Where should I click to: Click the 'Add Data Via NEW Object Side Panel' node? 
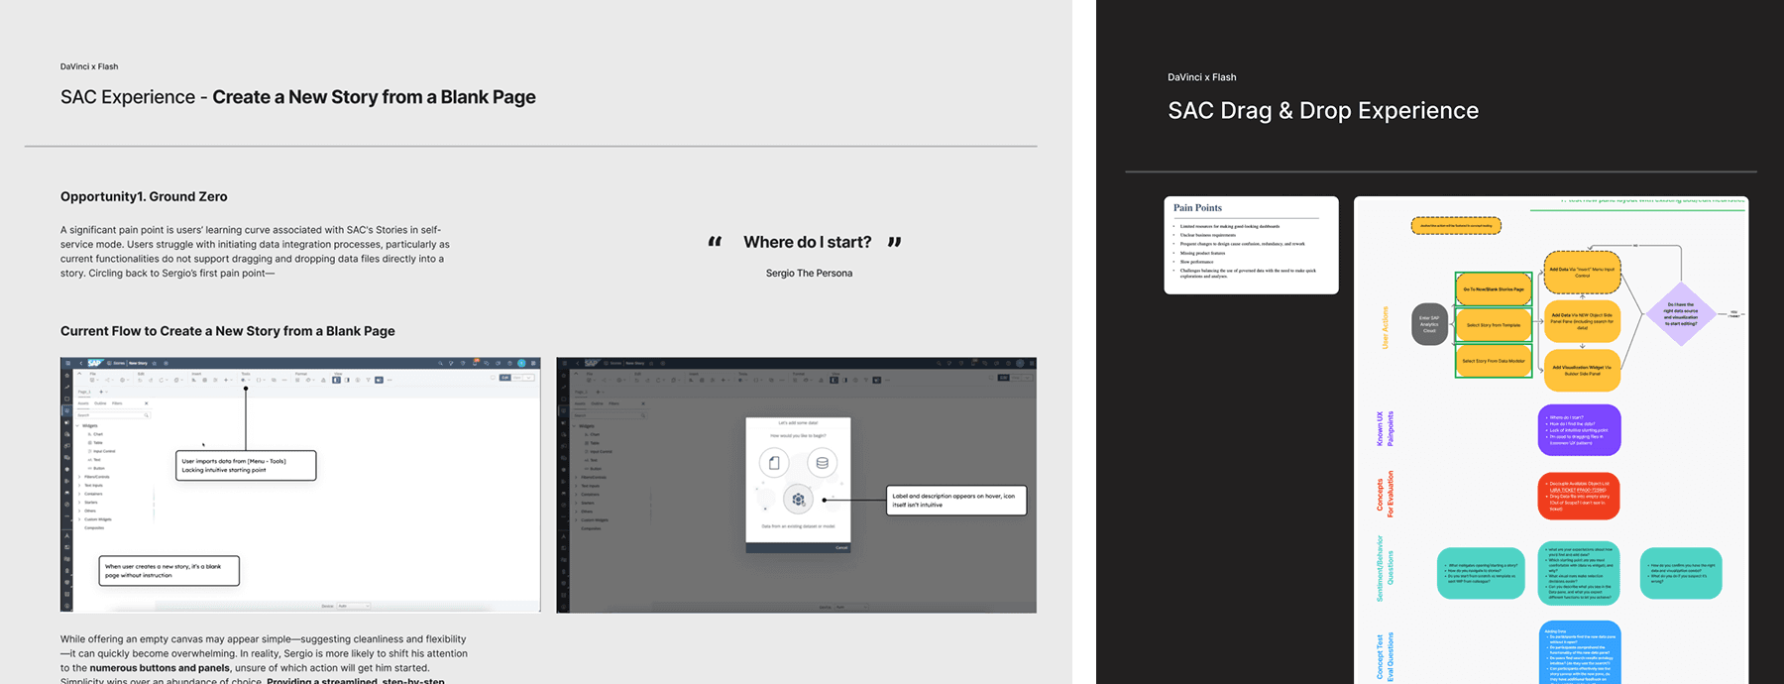(x=1583, y=321)
